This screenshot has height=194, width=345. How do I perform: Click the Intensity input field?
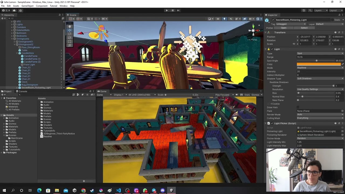[x=320, y=72]
